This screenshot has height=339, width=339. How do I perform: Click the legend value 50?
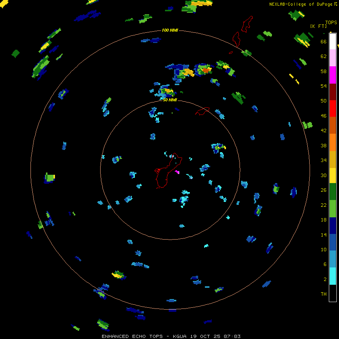tap(324, 101)
